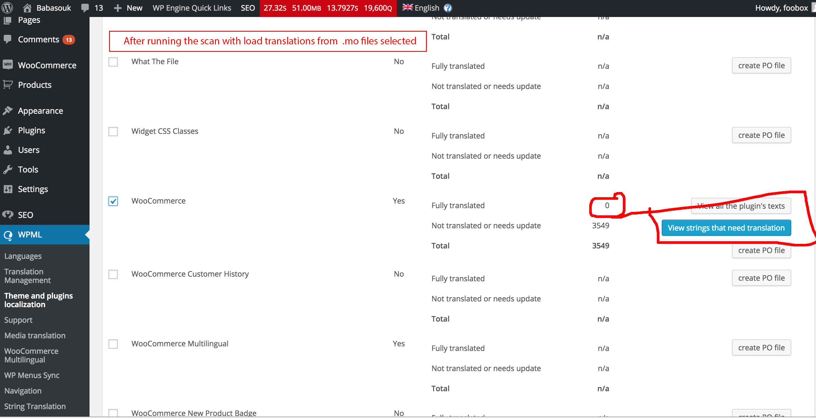Check the What The File checkbox
Image resolution: width=816 pixels, height=418 pixels.
(113, 62)
